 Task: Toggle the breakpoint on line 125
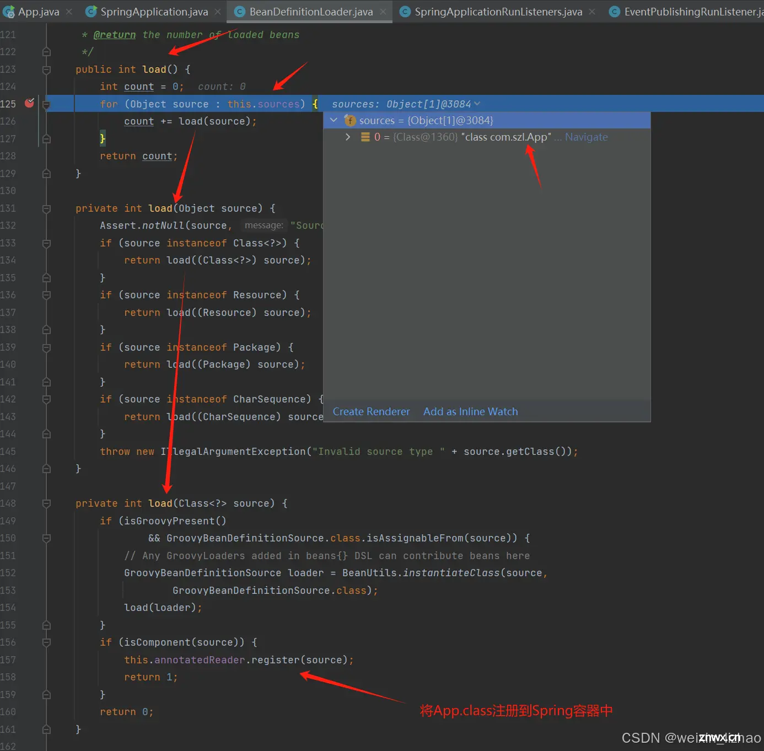29,103
